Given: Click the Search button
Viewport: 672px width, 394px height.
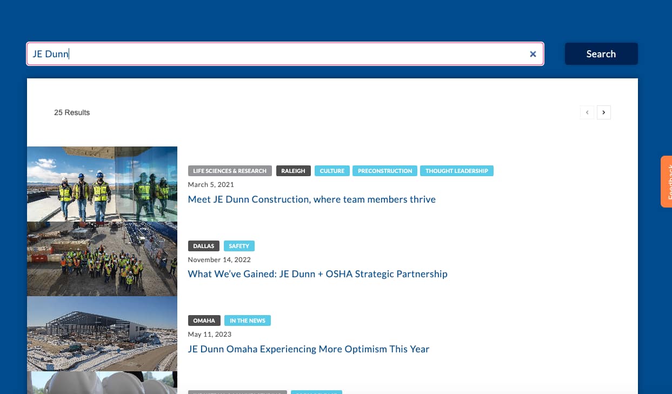Looking at the screenshot, I should coord(601,54).
